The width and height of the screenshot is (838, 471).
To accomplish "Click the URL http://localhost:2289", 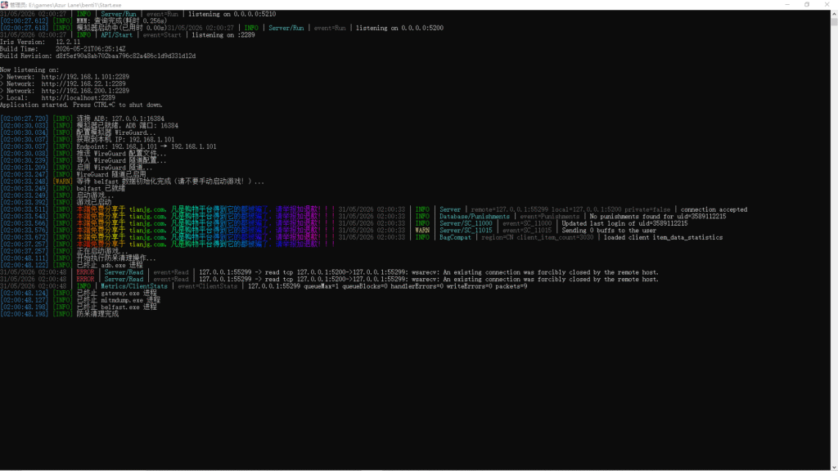I will pyautogui.click(x=79, y=97).
